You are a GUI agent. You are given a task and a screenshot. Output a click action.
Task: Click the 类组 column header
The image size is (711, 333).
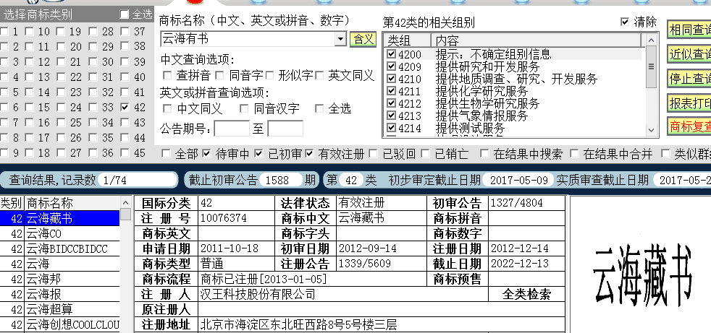click(x=407, y=40)
